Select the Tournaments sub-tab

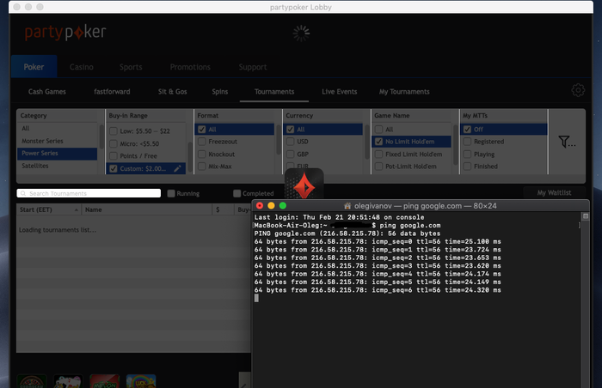(x=274, y=92)
